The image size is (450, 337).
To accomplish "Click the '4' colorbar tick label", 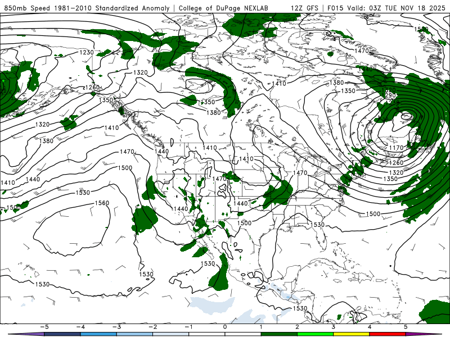I will click(370, 327).
